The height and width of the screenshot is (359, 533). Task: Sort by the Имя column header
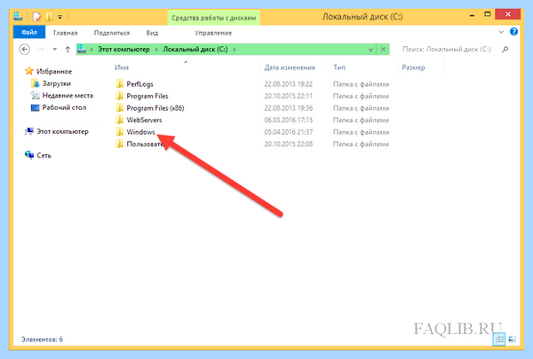tap(122, 67)
